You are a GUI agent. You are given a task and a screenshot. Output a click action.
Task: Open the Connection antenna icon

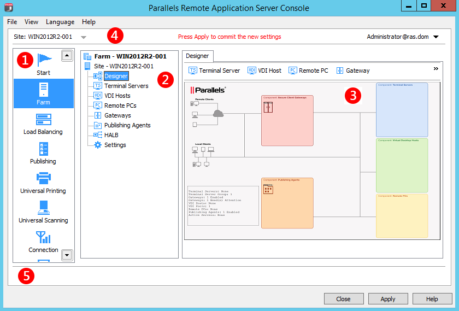pos(43,237)
